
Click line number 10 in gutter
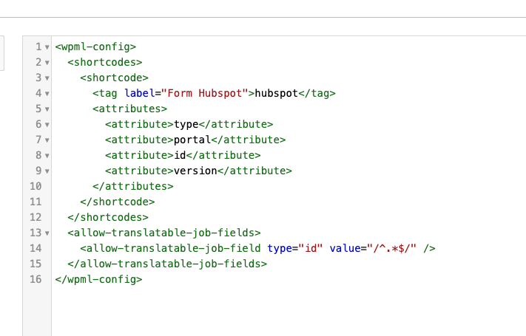(36, 186)
